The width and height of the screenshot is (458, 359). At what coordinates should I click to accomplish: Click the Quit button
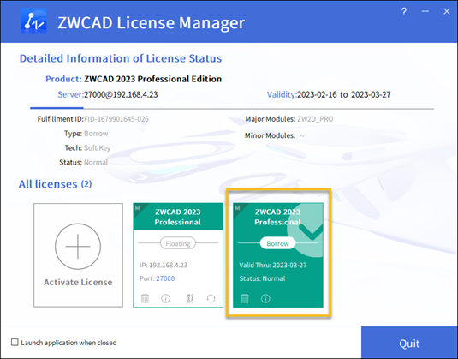(x=409, y=343)
